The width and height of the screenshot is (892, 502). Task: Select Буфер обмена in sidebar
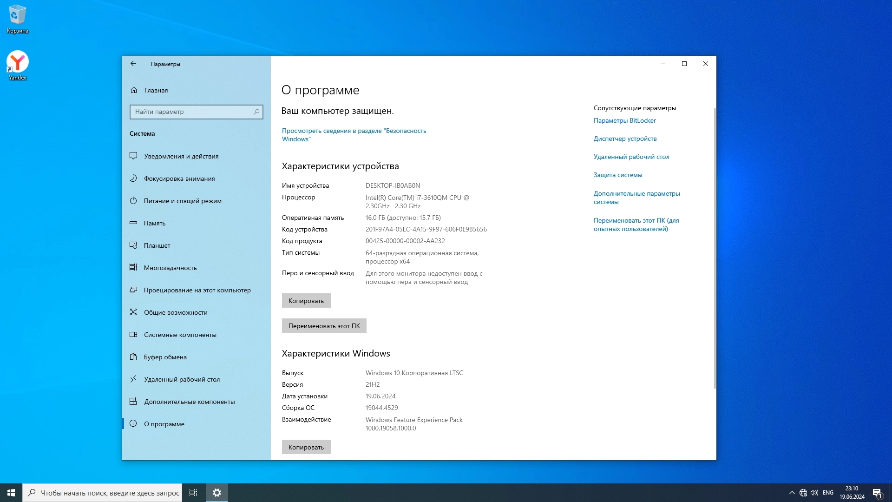click(x=165, y=357)
